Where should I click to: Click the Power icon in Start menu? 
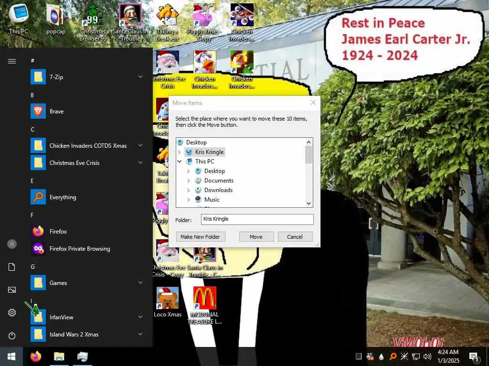[x=12, y=335]
